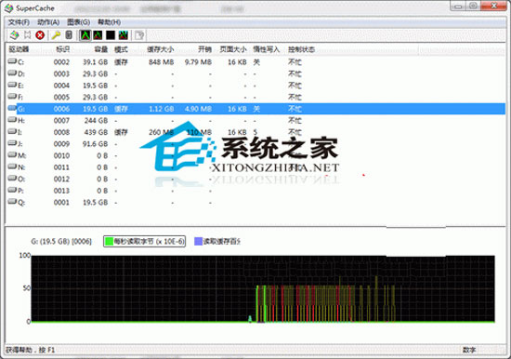511x359 pixels.
Task: Select the purple-swatch legend label text
Action: (x=222, y=242)
